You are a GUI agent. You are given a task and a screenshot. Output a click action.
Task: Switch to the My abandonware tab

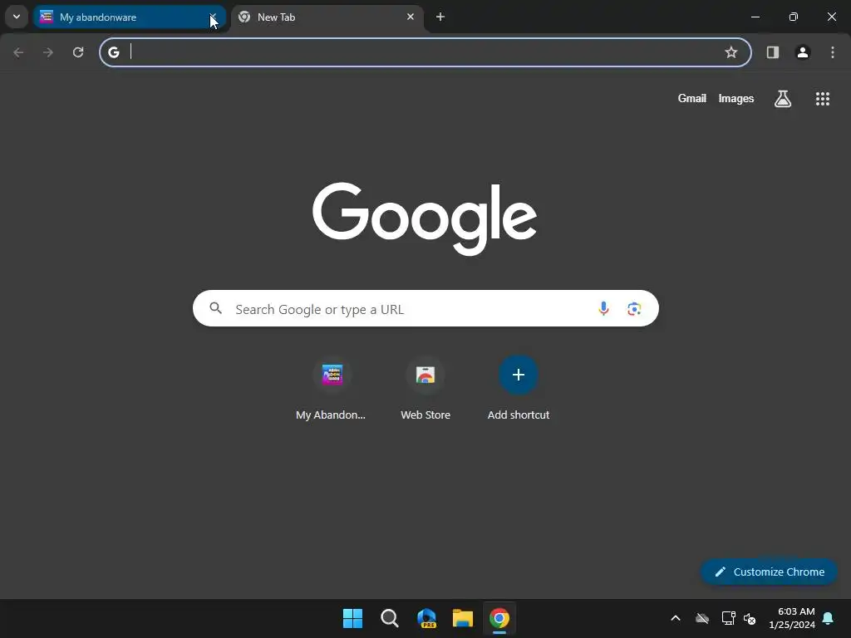point(129,17)
